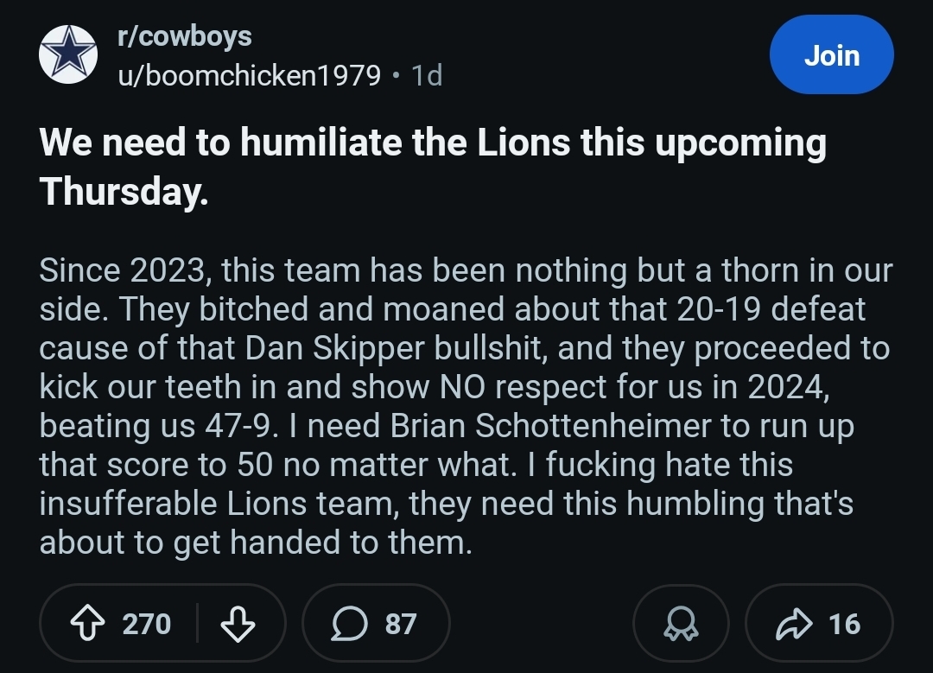Screen dimensions: 933x673
Task: Share the post using arrow icon
Action: (794, 623)
